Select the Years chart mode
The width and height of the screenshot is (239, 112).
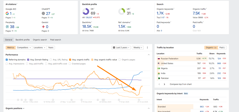click(x=51, y=48)
